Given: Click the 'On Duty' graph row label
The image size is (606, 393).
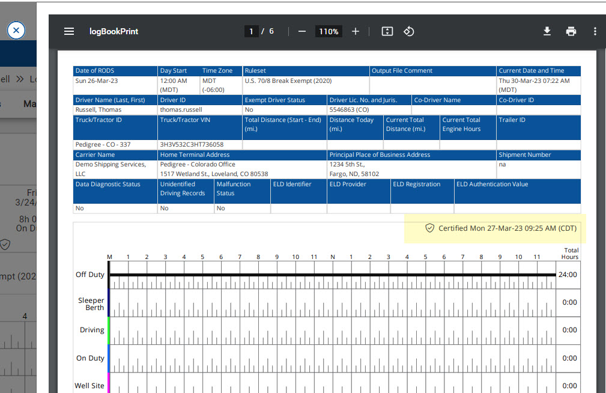Looking at the screenshot, I should [90, 358].
